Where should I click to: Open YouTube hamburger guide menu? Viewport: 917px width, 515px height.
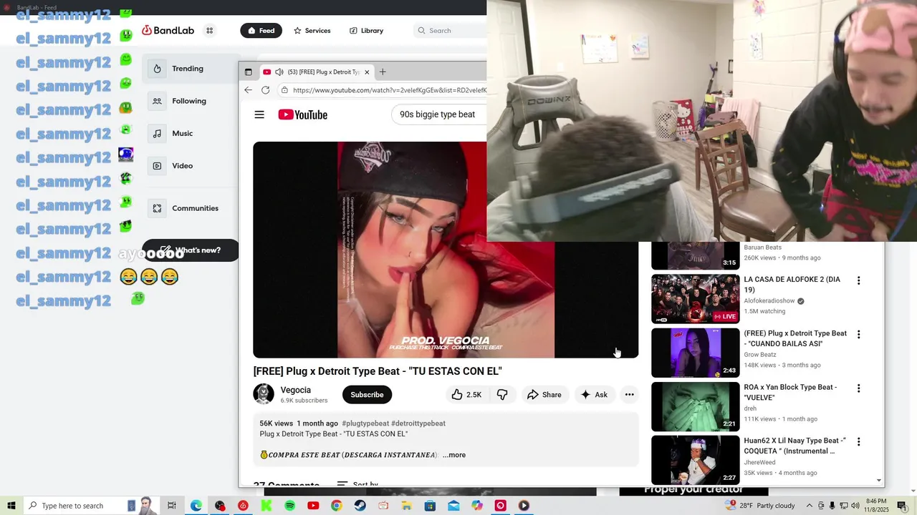259,114
